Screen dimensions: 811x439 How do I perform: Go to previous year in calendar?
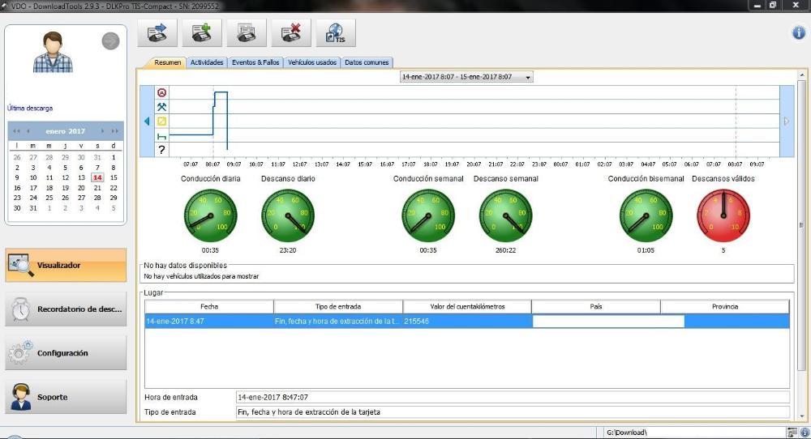click(16, 131)
